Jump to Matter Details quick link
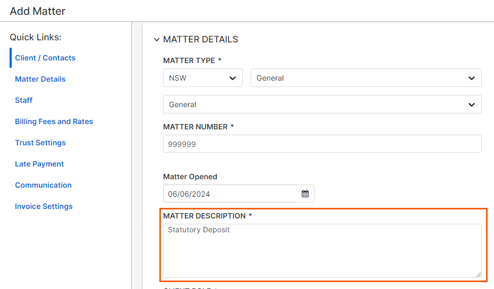 [x=40, y=79]
